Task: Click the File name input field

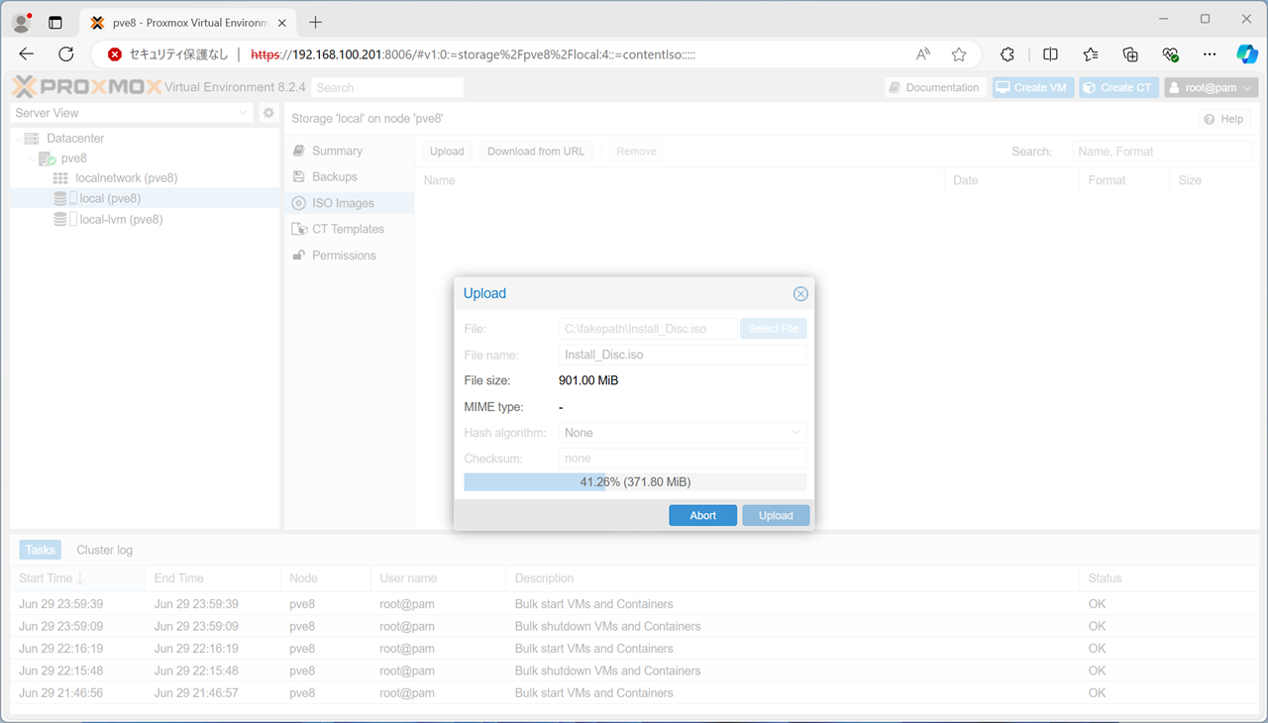Action: [683, 355]
